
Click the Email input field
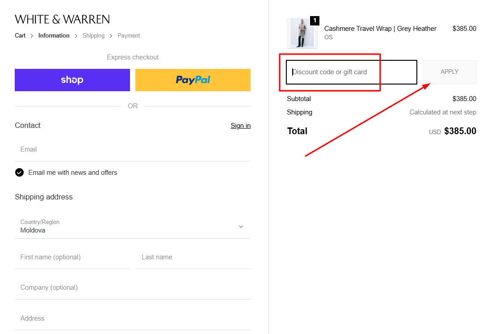[133, 149]
